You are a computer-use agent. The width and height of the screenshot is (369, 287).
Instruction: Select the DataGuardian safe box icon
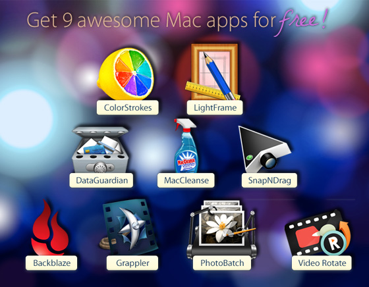(100, 150)
